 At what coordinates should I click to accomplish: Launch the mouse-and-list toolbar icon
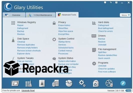click(x=55, y=83)
